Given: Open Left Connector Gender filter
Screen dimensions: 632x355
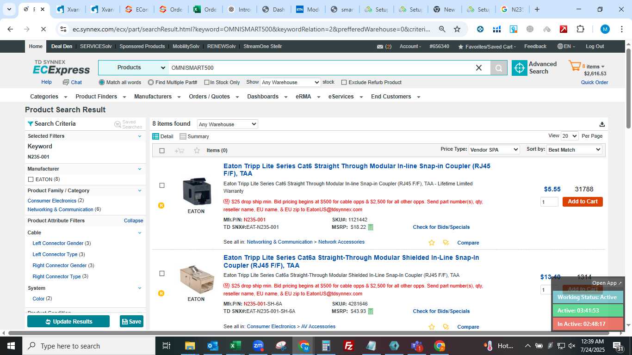Looking at the screenshot, I should pyautogui.click(x=58, y=243).
